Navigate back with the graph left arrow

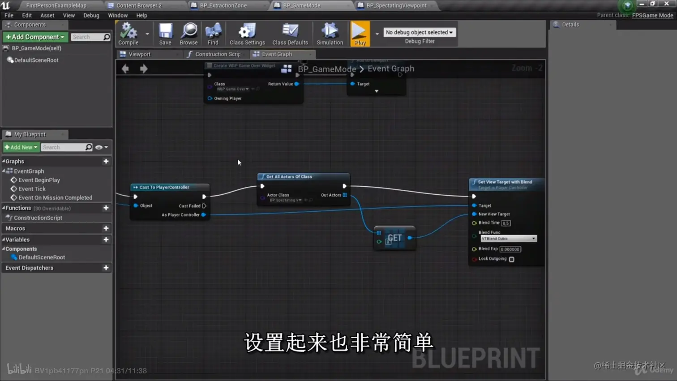(x=125, y=68)
